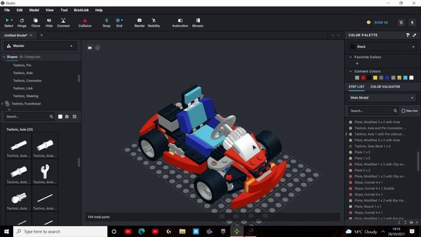Image resolution: width=421 pixels, height=237 pixels.
Task: Activate the Connect tool
Action: [x=63, y=22]
